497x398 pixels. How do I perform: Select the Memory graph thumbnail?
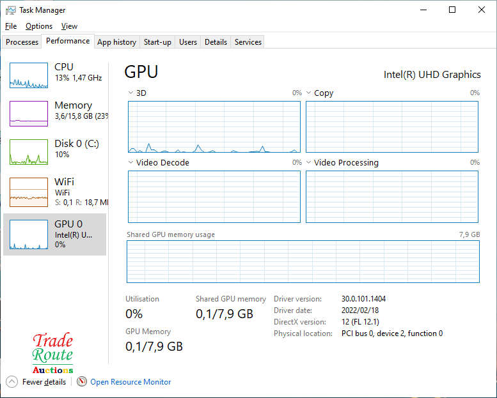tap(29, 114)
